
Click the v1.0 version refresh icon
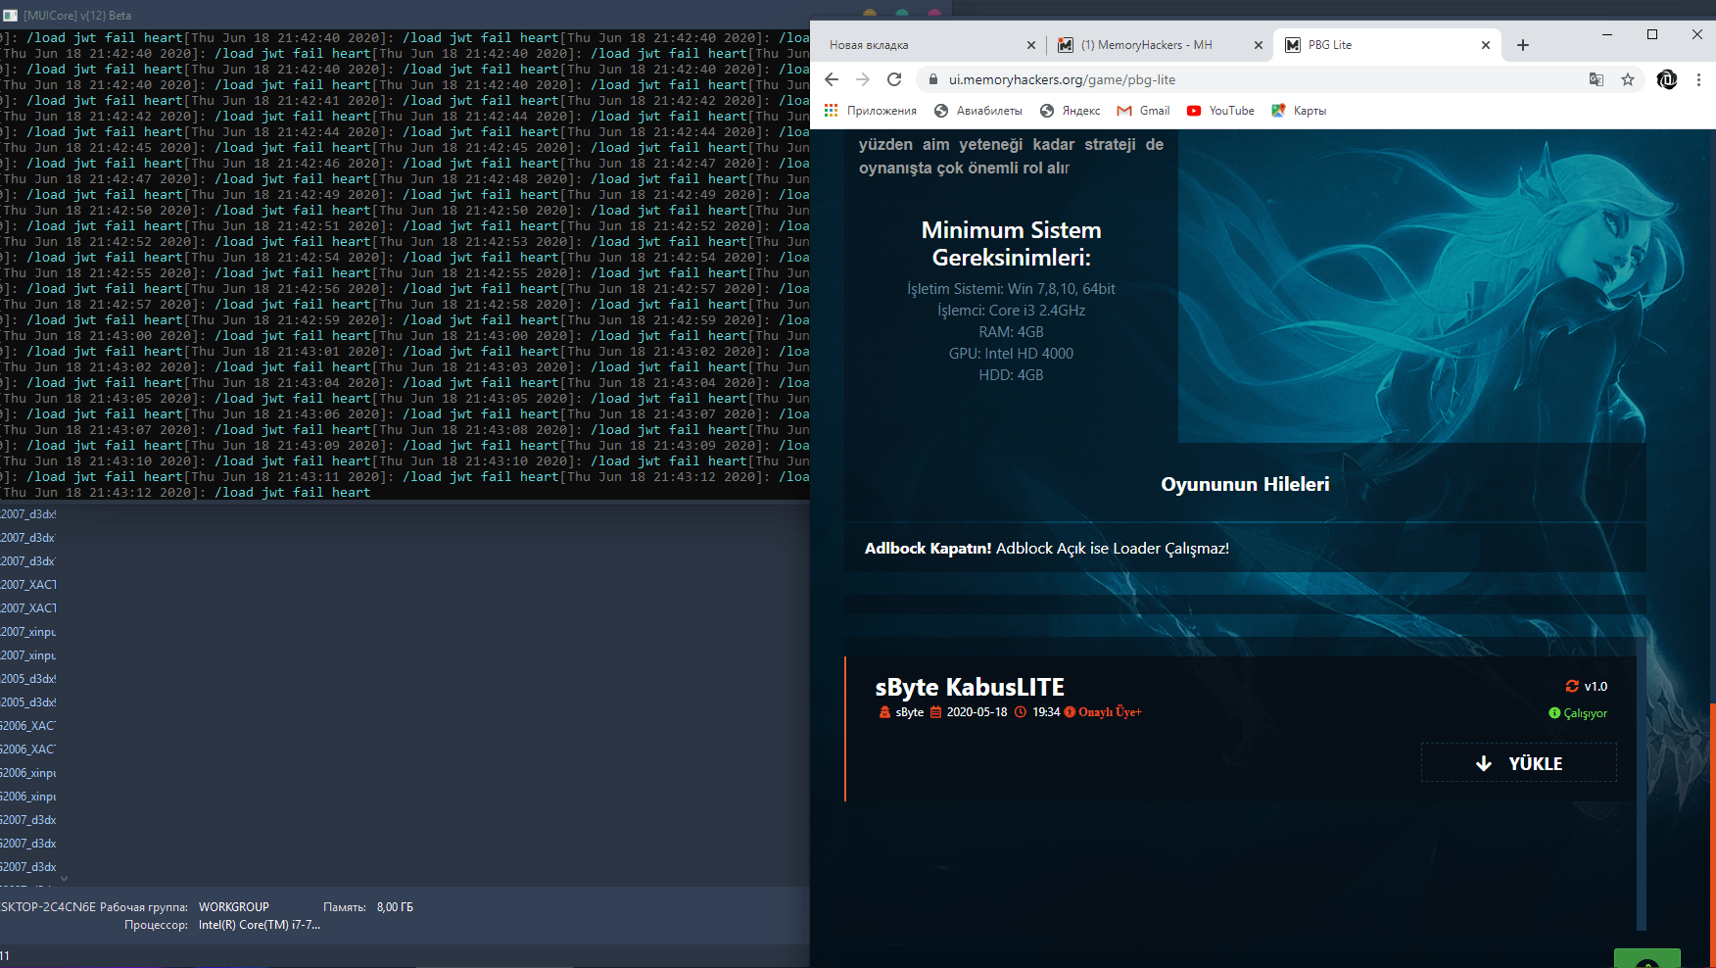tap(1572, 687)
